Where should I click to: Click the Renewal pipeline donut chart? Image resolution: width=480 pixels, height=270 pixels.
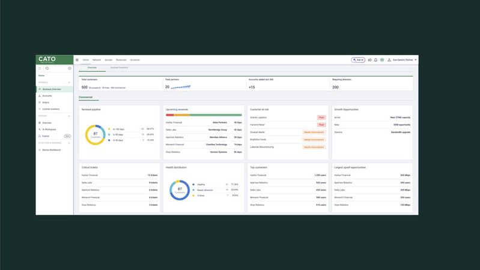coord(95,134)
